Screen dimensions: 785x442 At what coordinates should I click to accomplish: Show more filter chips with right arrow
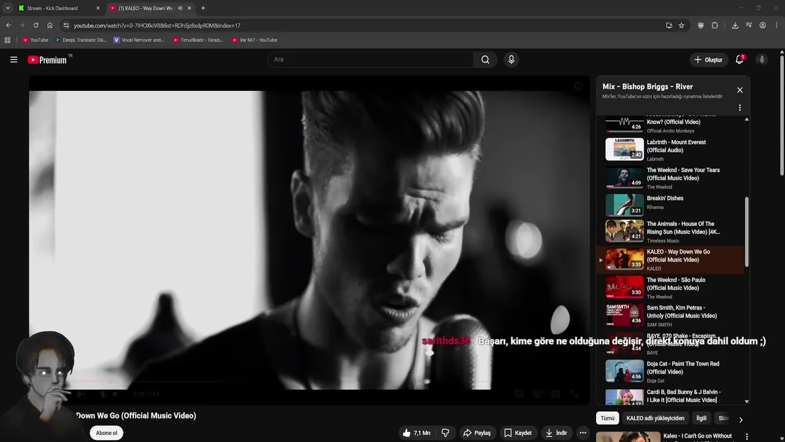pyautogui.click(x=740, y=419)
